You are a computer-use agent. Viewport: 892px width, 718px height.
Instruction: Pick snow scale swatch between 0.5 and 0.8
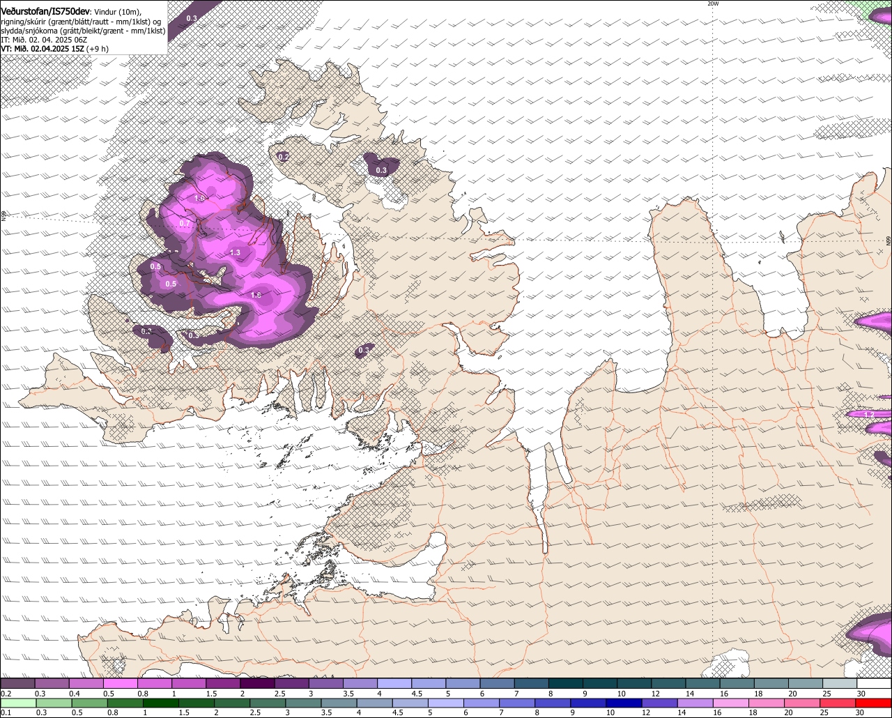[121, 684]
